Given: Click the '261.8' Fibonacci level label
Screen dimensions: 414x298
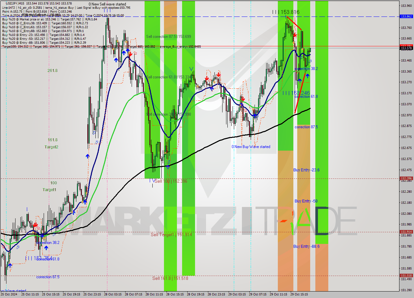Looking at the screenshot, I should tap(52, 70).
